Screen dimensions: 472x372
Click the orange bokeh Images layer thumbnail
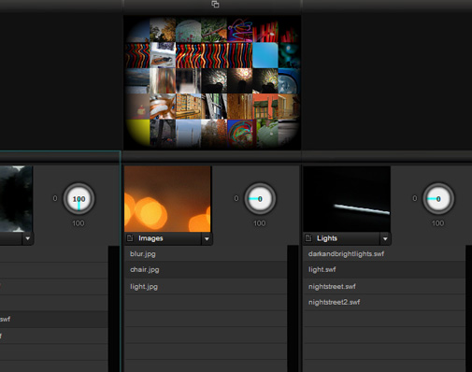tap(167, 199)
